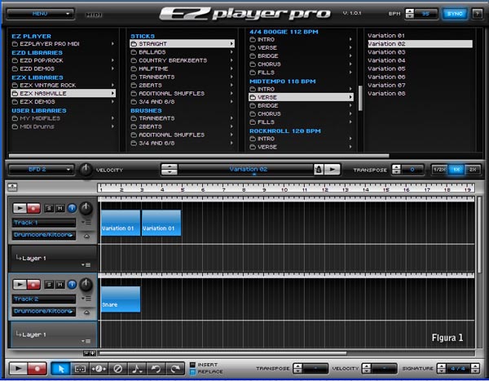Arm record on Track 1

point(33,208)
